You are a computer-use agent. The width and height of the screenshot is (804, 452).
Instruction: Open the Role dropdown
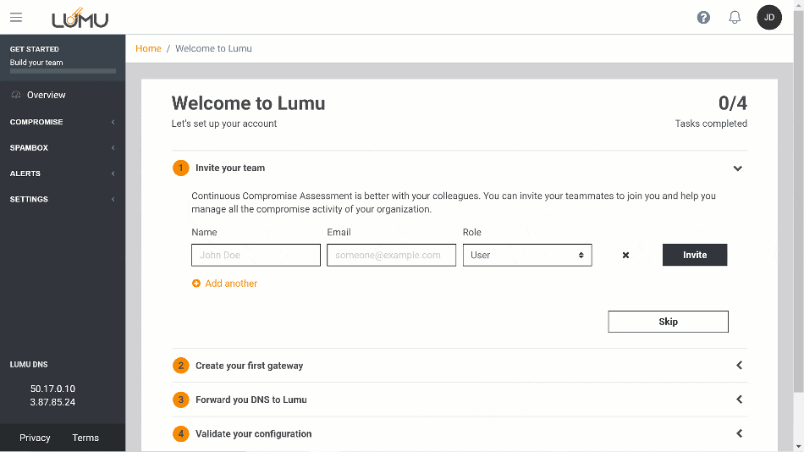[526, 255]
